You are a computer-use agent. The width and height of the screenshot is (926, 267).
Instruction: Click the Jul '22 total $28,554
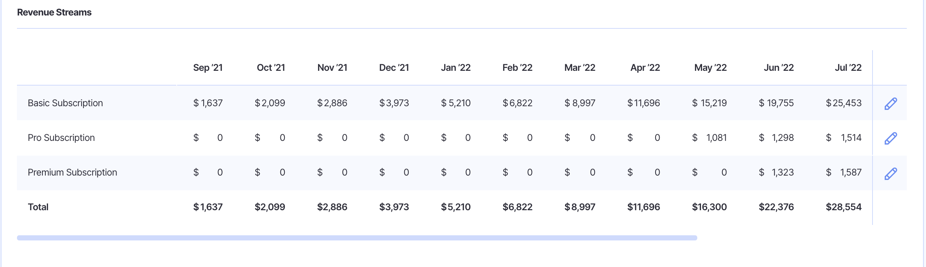843,207
